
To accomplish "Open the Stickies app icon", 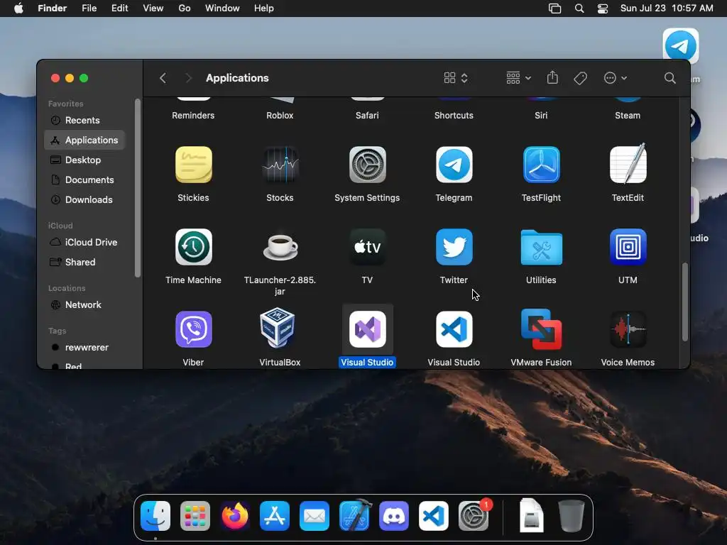I will click(193, 165).
